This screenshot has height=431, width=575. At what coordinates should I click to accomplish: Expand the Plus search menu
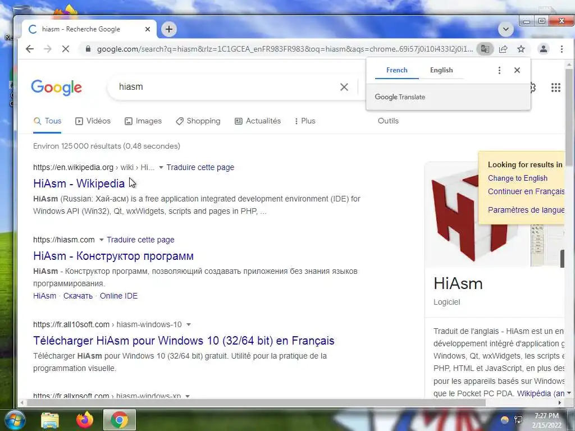pos(305,121)
